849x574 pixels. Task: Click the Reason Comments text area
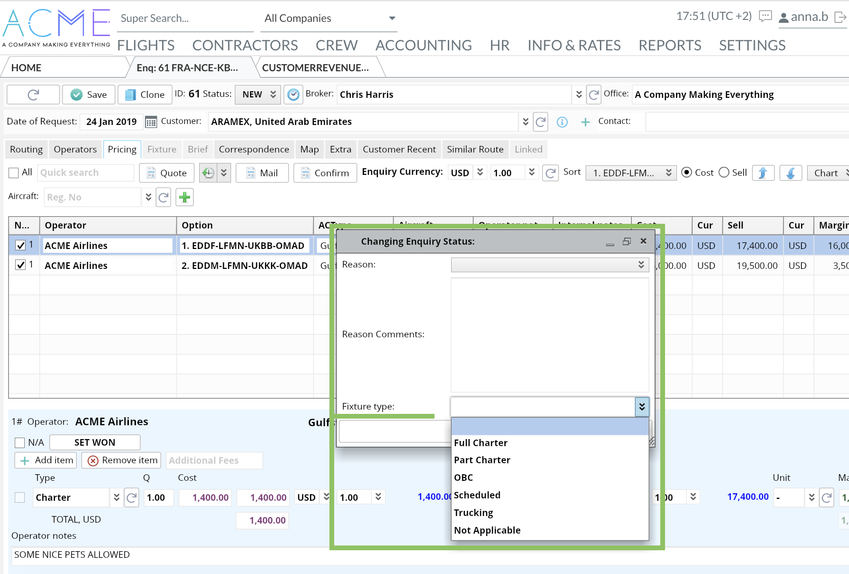549,335
